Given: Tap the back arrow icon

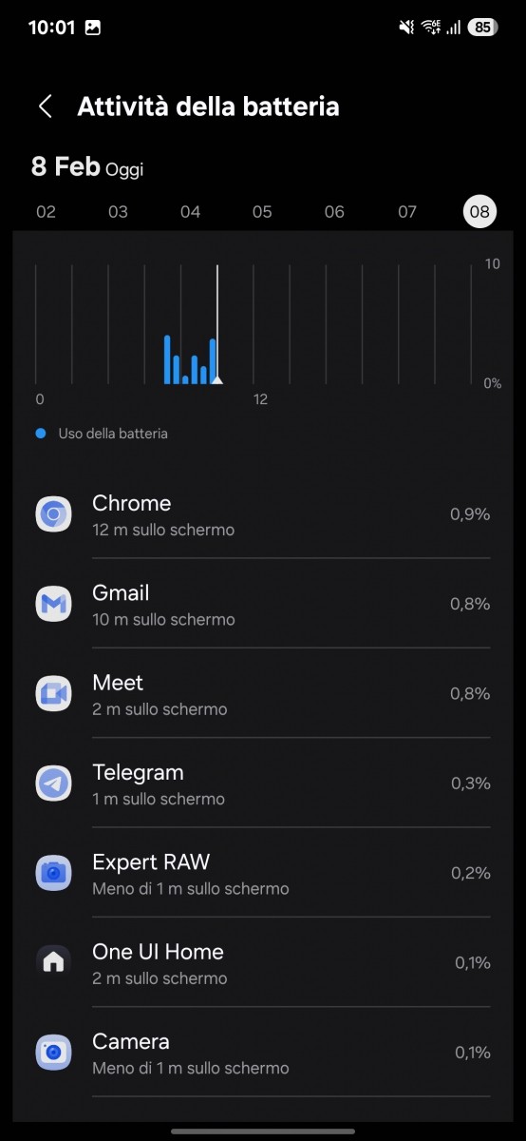Looking at the screenshot, I should (x=45, y=106).
